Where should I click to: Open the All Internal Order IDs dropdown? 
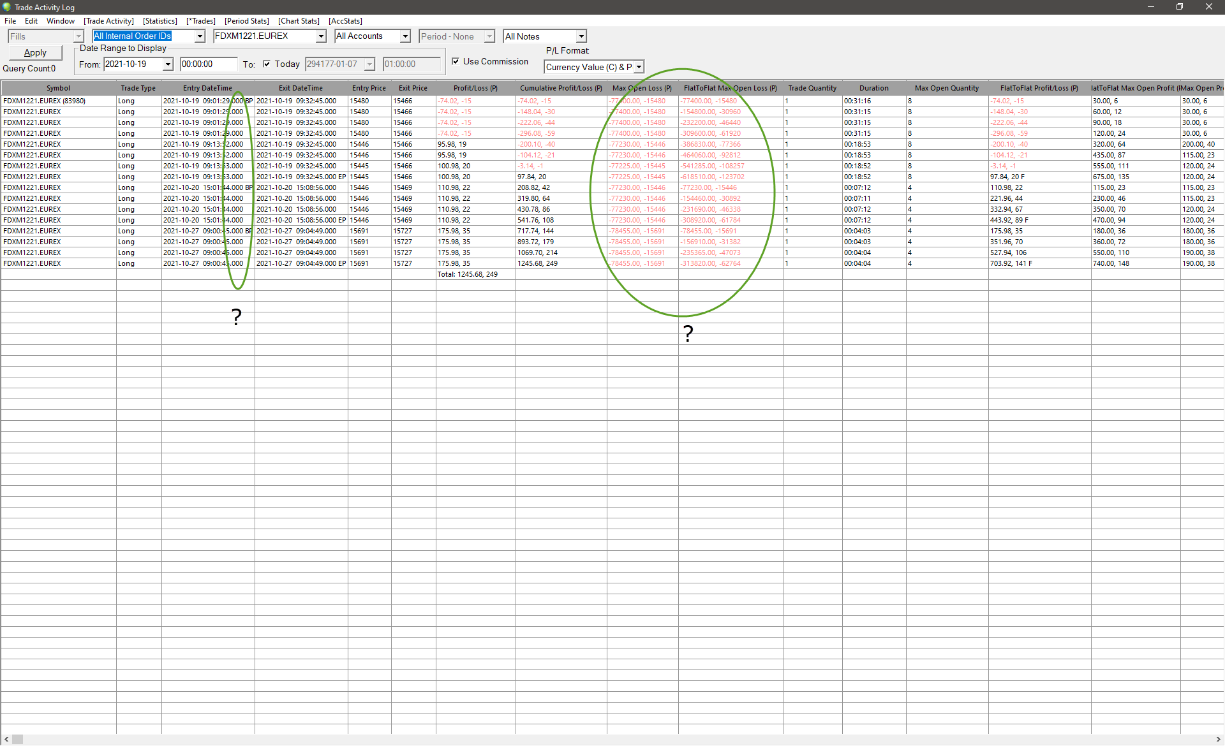[x=200, y=36]
